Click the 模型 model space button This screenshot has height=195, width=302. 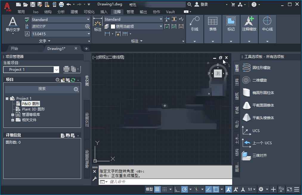149,189
